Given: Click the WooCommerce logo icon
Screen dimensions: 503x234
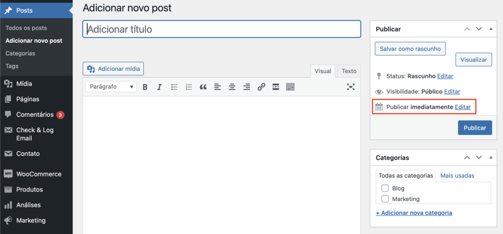Looking at the screenshot, I should click(x=8, y=174).
